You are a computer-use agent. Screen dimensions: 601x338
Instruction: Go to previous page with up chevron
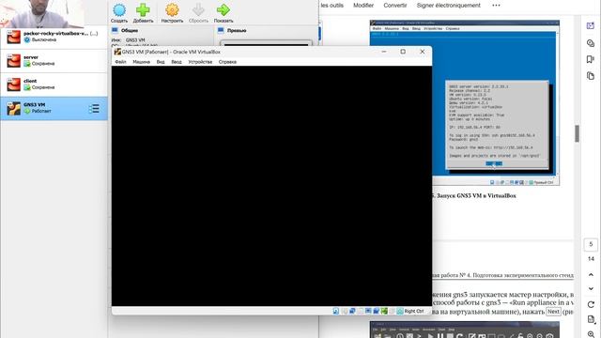591,275
